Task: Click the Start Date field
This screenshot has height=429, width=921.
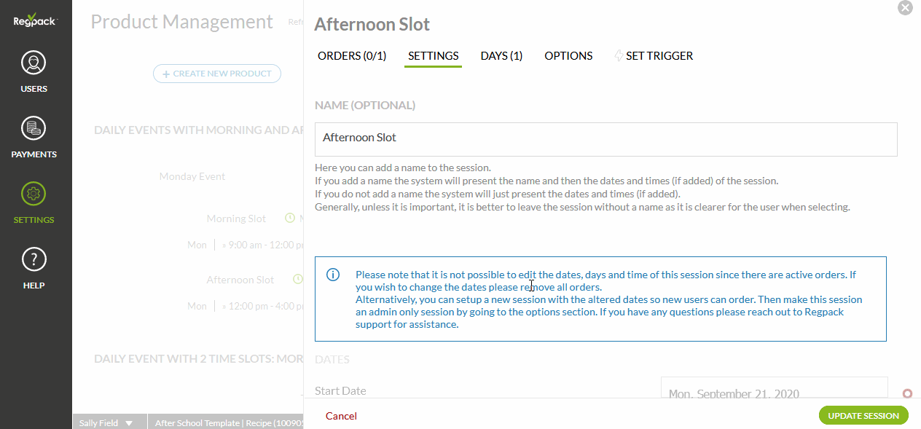Action: [x=774, y=390]
